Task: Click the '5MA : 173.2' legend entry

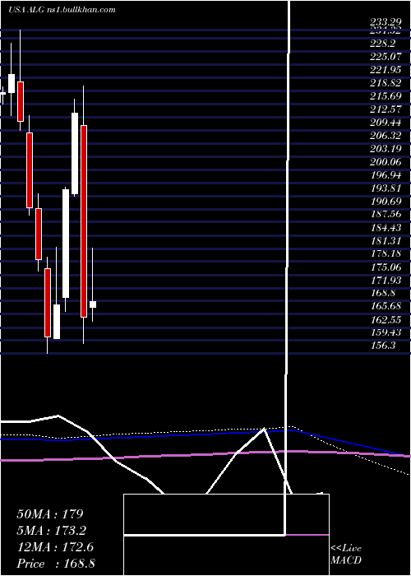Action: pos(52,531)
